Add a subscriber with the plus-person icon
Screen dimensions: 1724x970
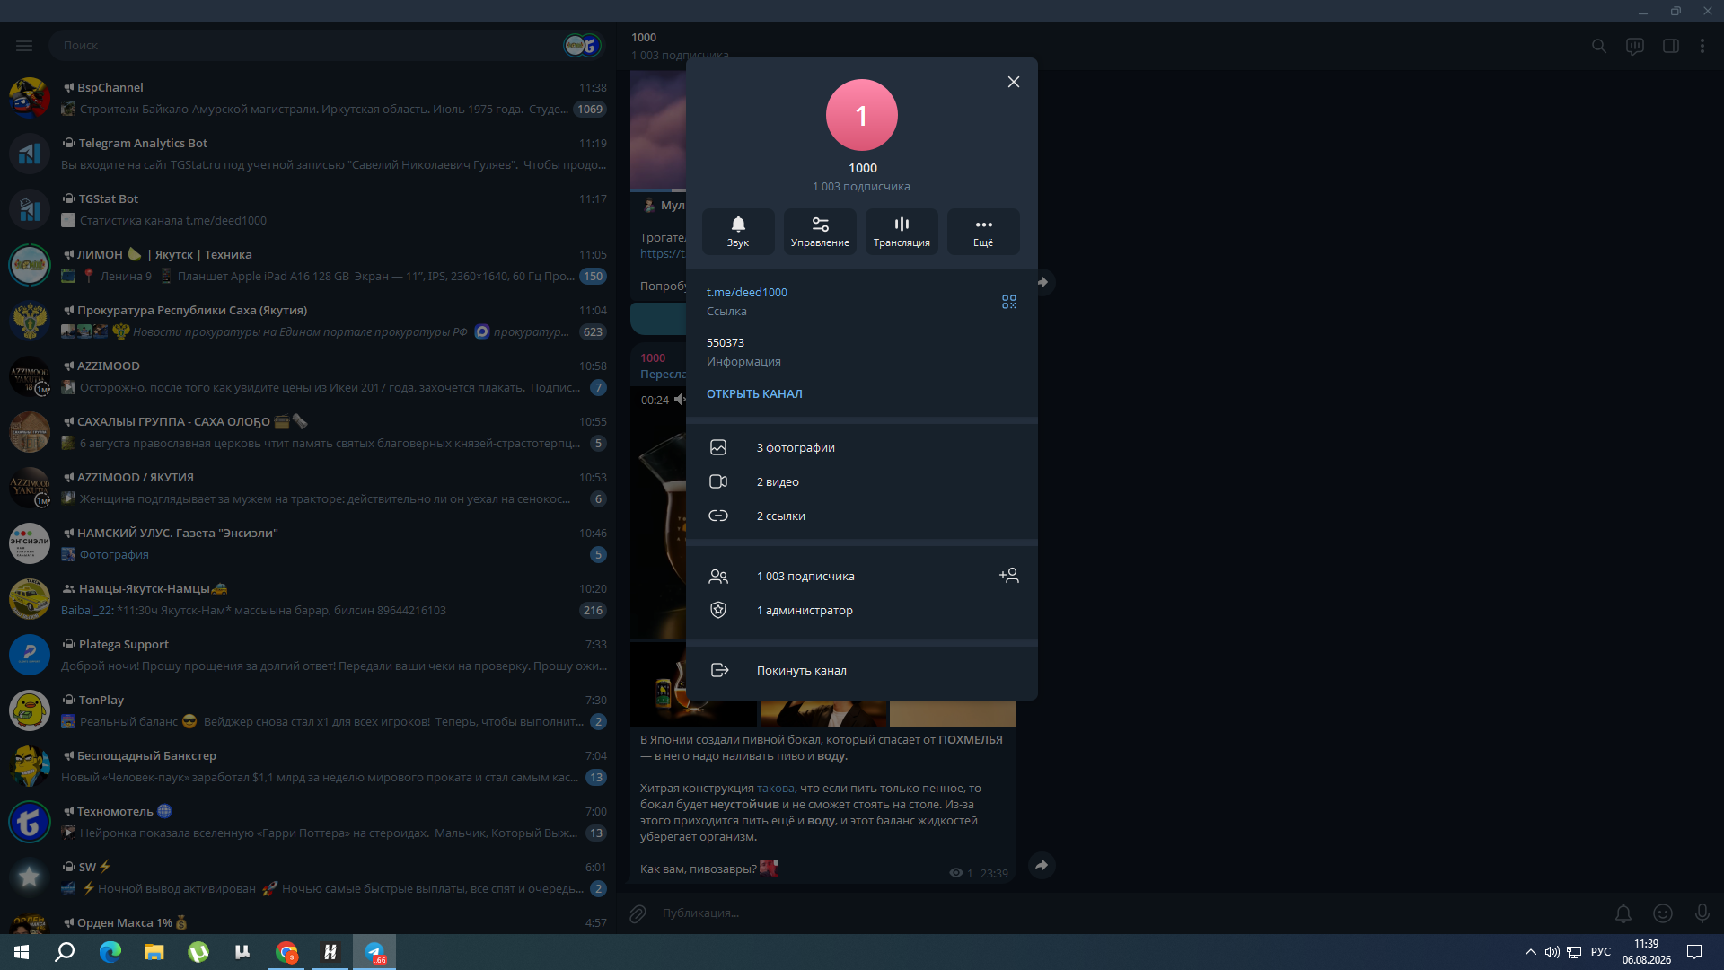coord(1009,576)
